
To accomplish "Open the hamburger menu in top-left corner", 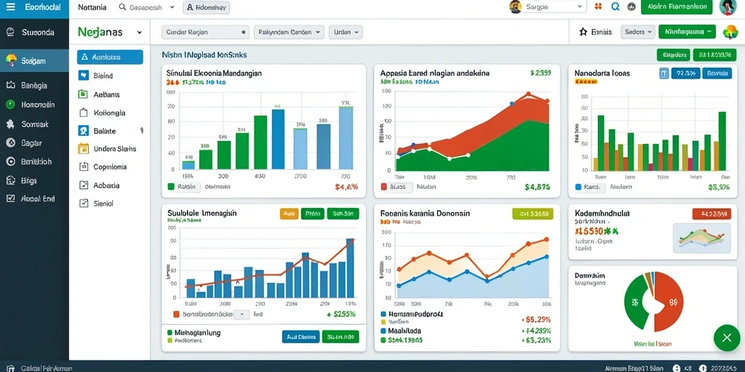I will click(x=10, y=7).
